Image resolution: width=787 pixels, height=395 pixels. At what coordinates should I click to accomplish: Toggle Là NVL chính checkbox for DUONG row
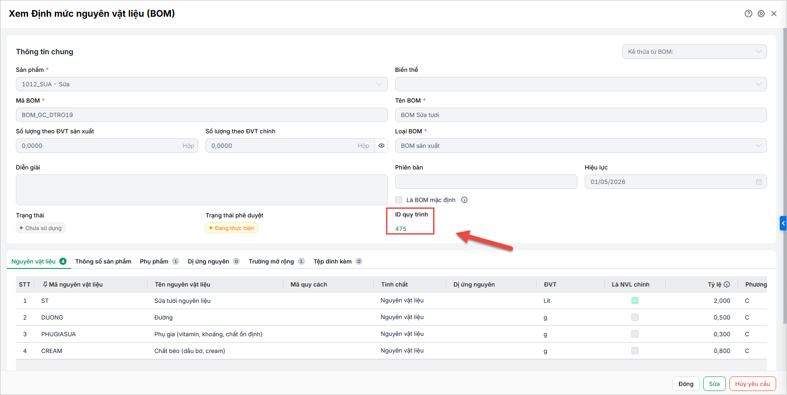click(x=635, y=317)
